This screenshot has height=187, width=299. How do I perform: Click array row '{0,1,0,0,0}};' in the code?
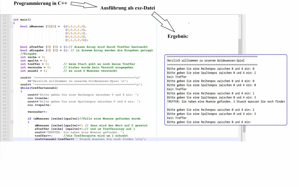[x=77, y=40]
